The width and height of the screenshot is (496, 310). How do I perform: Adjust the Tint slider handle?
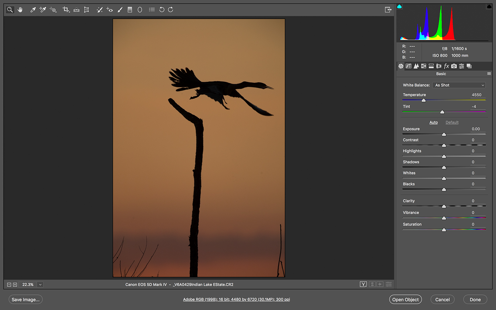[442, 112]
